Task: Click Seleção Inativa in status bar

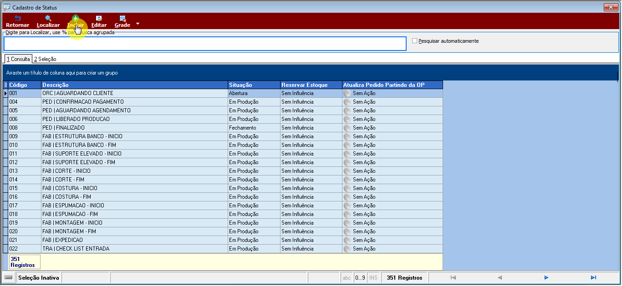Action: (x=39, y=278)
